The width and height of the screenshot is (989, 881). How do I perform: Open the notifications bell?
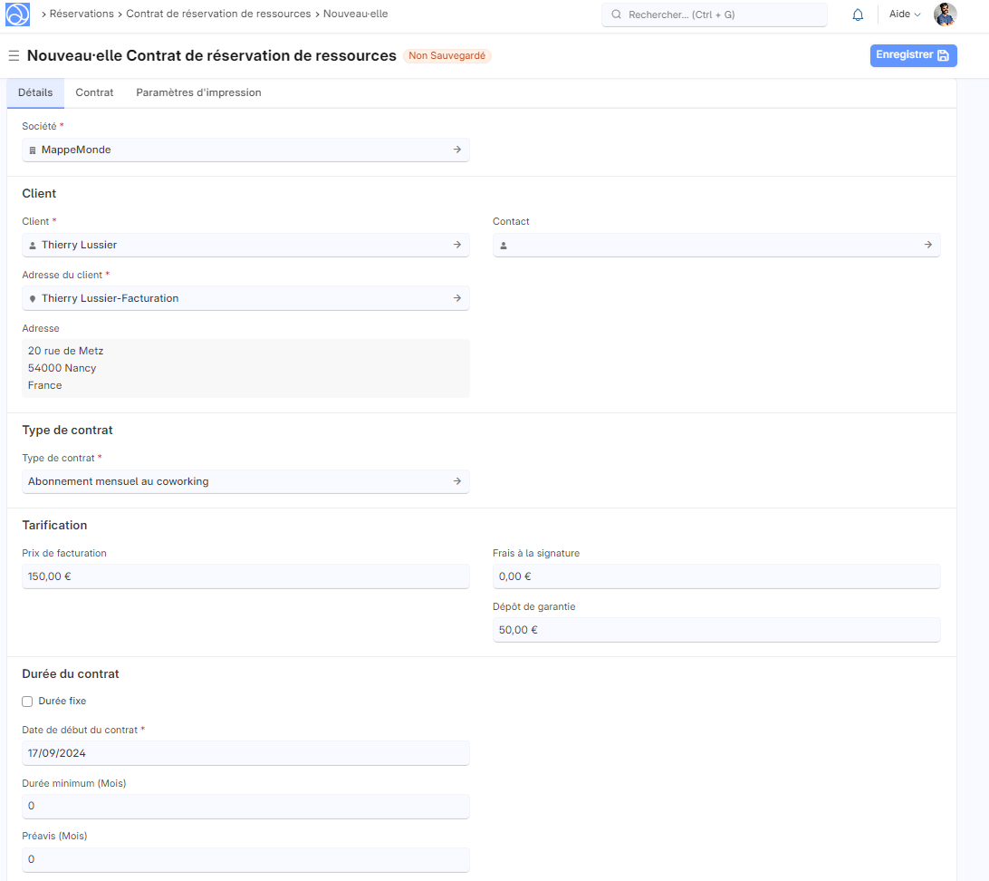[x=858, y=15]
